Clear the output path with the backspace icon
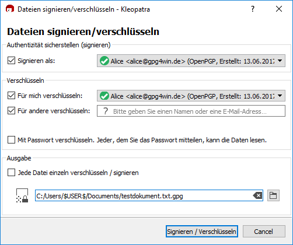The width and height of the screenshot is (293, 245). click(x=257, y=195)
